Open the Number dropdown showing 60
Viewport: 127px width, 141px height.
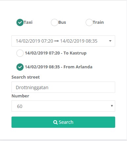pyautogui.click(x=63, y=106)
